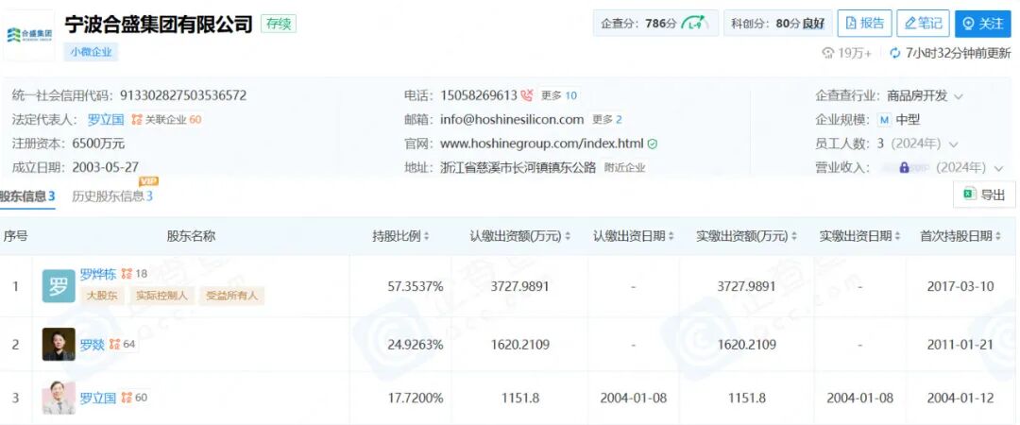Click the lock icon on hidden revenue

(904, 168)
